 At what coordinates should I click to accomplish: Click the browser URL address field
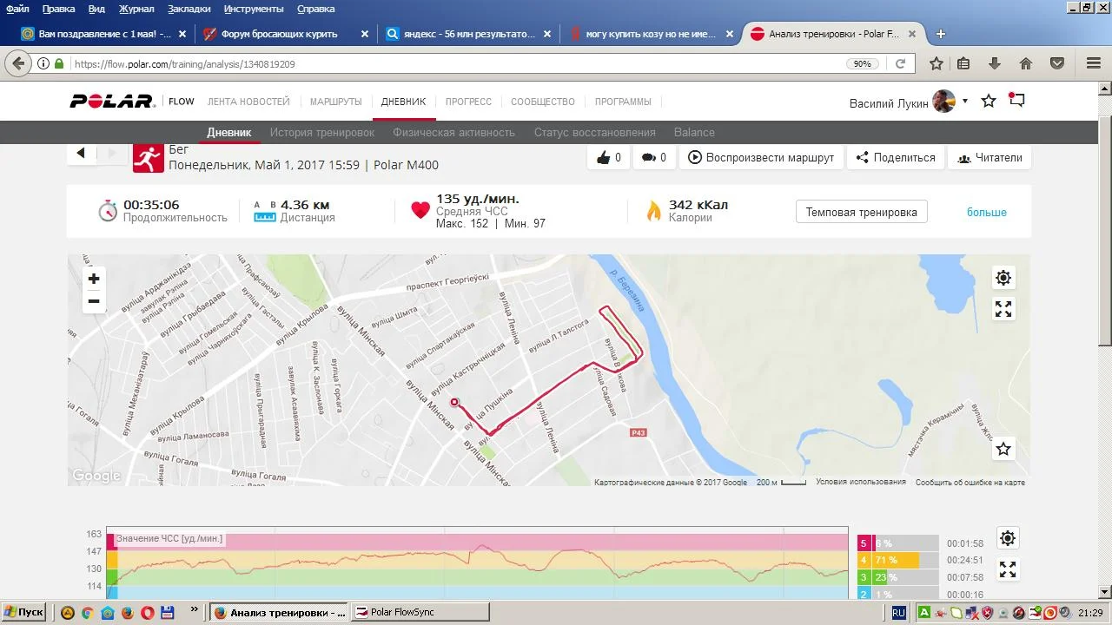[x=456, y=63]
